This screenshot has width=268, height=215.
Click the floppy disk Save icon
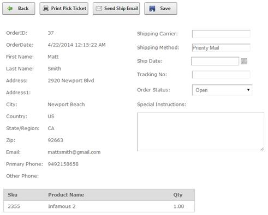tap(152, 9)
